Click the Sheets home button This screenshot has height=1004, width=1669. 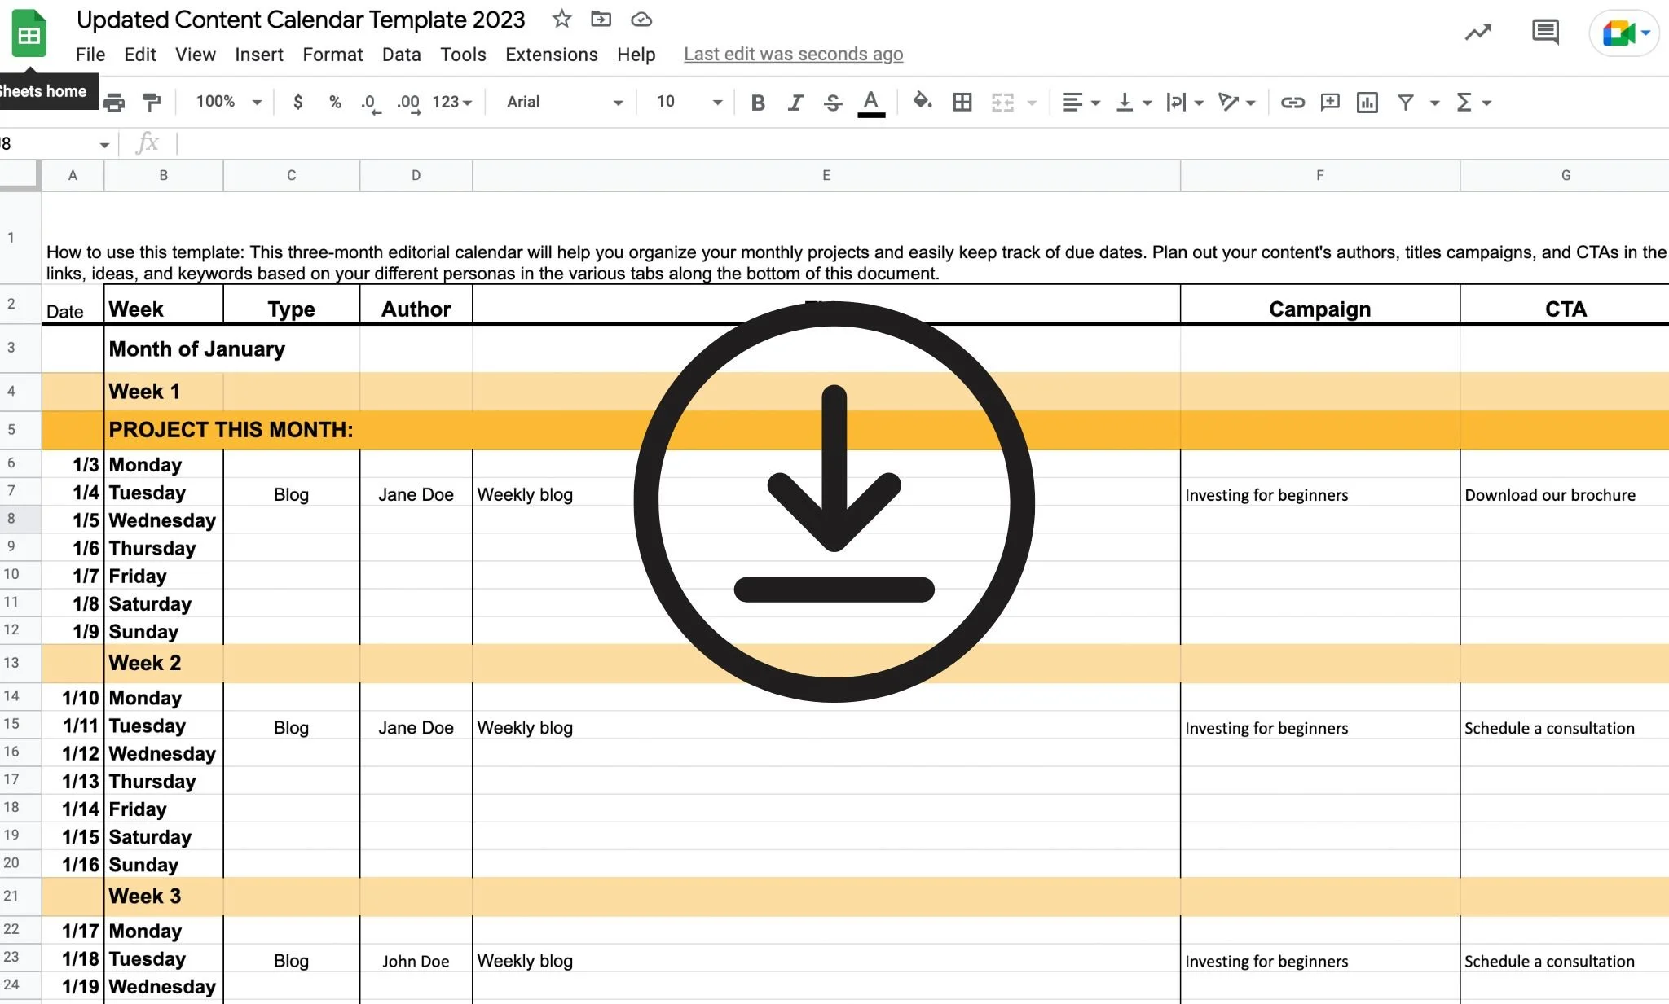coord(29,34)
